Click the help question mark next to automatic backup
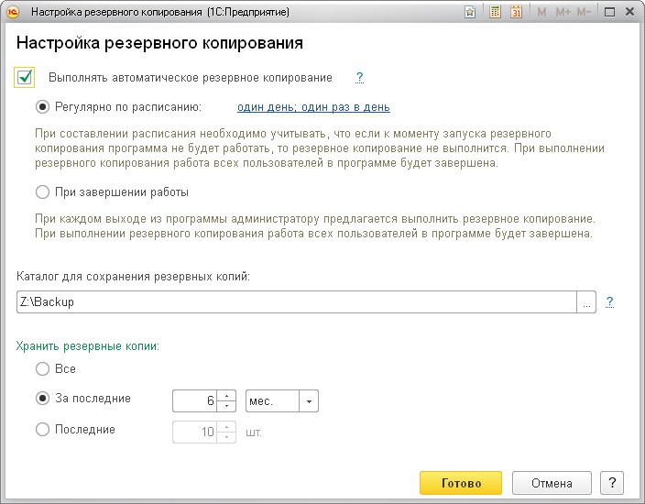Viewport: 645px width, 504px height. (360, 78)
